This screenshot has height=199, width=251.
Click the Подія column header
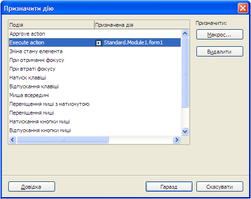click(x=51, y=25)
